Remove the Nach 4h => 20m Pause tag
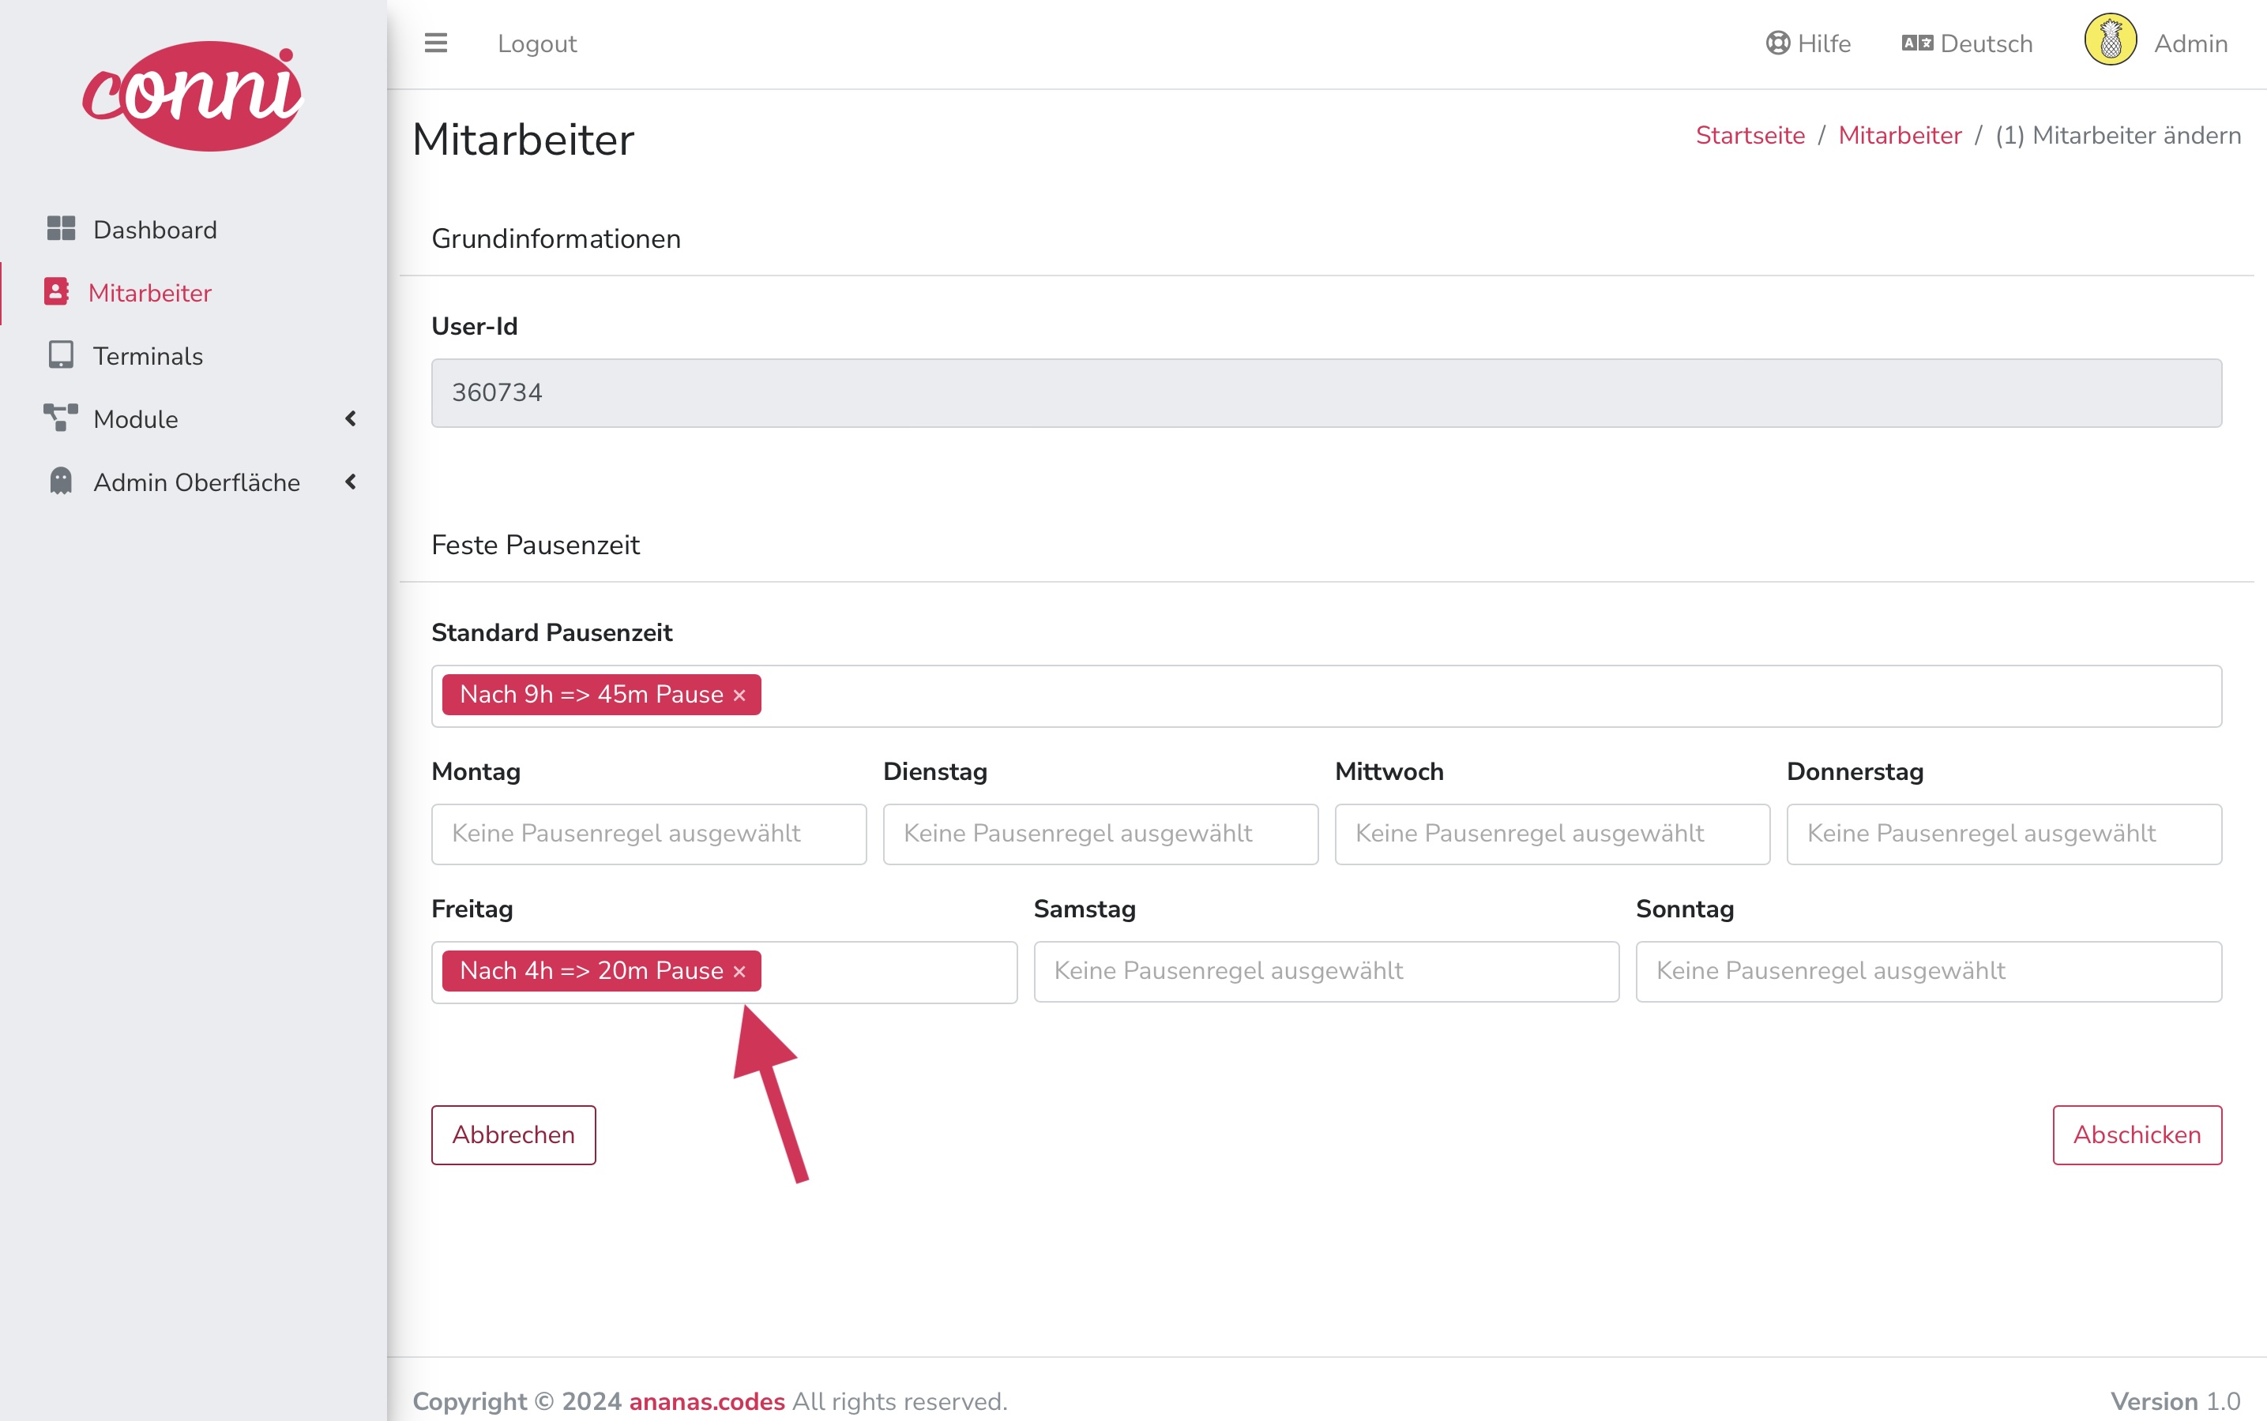2267x1421 pixels. (x=739, y=972)
